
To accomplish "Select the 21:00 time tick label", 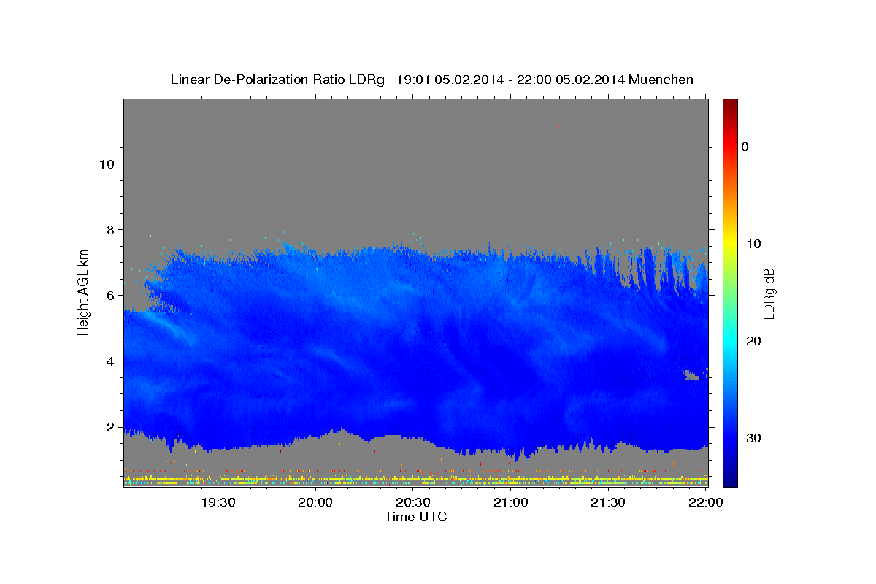I will coord(511,502).
